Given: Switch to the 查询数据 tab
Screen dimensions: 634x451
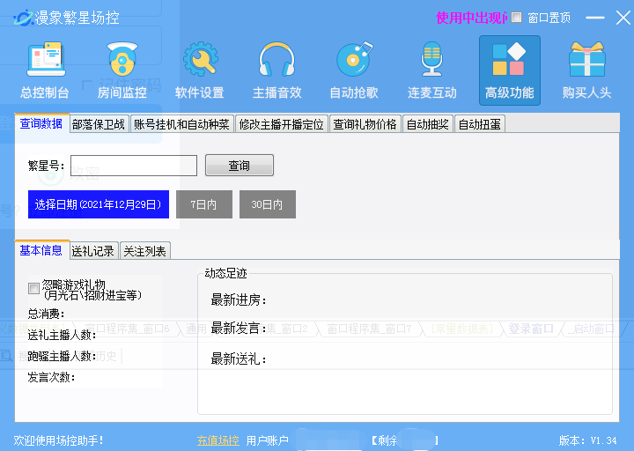Looking at the screenshot, I should tap(41, 123).
